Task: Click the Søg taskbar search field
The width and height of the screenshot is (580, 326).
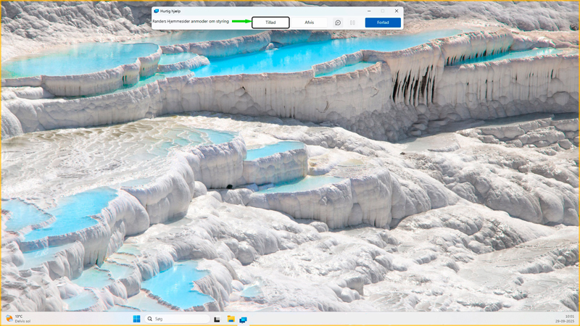Action: tap(177, 319)
